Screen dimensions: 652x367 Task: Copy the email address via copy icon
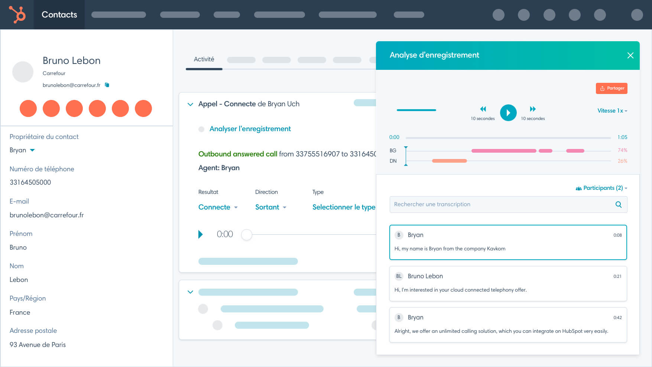click(x=107, y=85)
